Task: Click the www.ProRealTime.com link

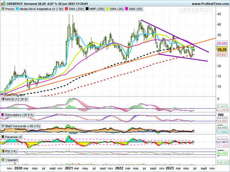Action: [x=210, y=4]
